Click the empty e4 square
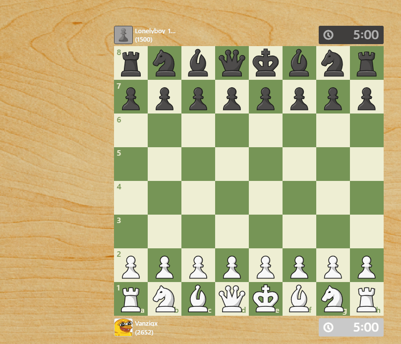 click(x=266, y=198)
